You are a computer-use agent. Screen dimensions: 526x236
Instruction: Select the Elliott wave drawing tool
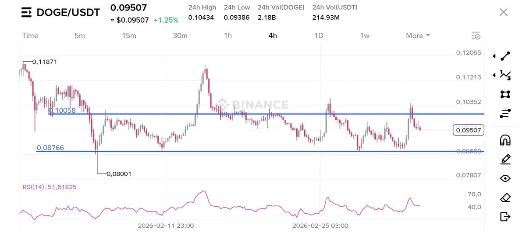[505, 75]
